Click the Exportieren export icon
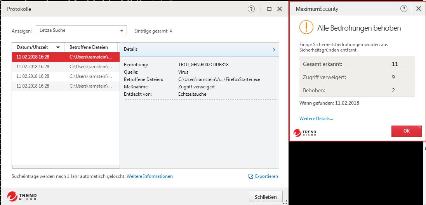The width and height of the screenshot is (426, 205). click(251, 176)
